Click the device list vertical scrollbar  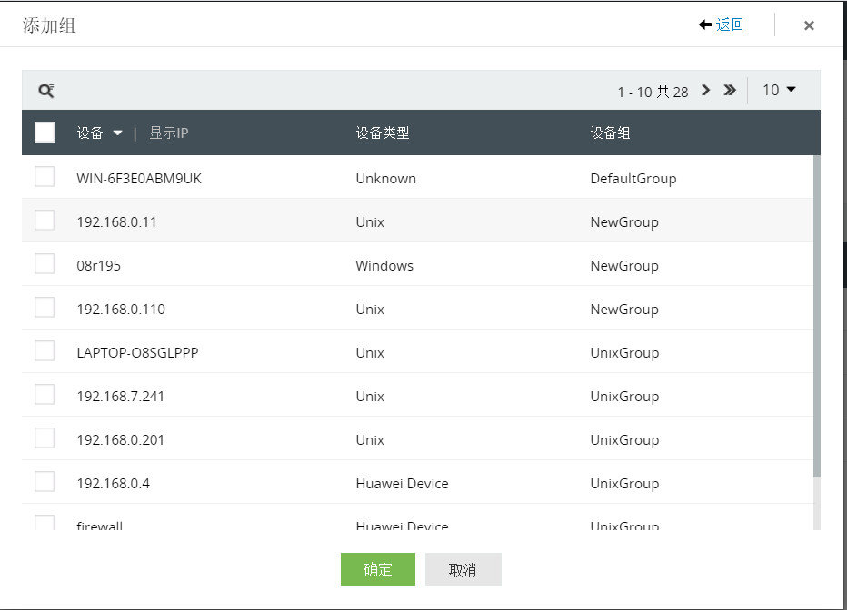click(x=816, y=318)
